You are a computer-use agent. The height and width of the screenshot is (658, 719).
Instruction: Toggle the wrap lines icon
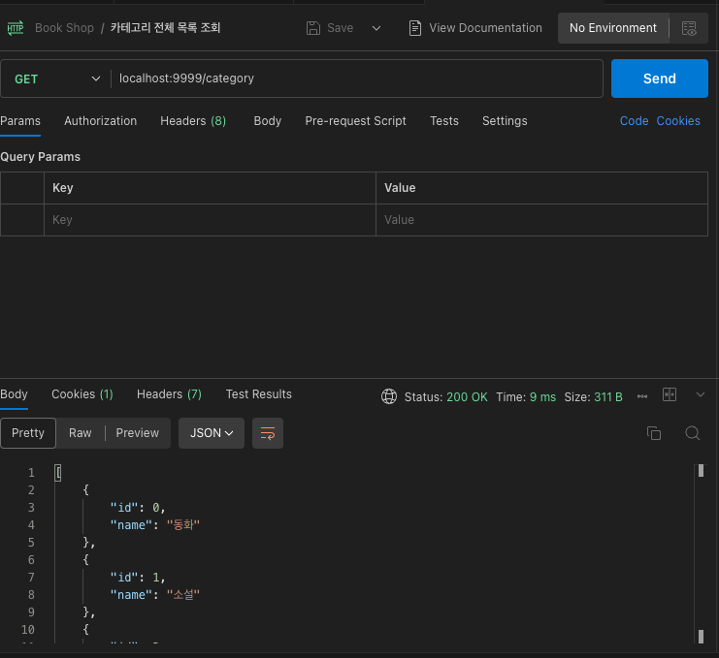[268, 433]
